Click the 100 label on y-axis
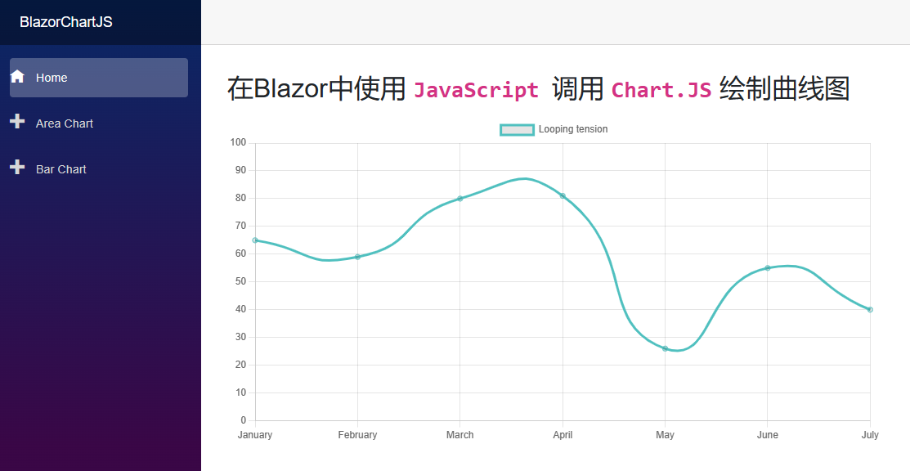Screen dimensions: 910x471 click(238, 142)
